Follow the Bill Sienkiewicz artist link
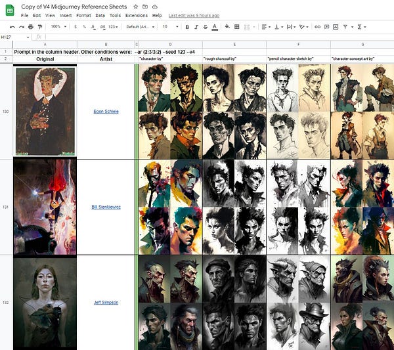This screenshot has height=350, width=394. 106,207
